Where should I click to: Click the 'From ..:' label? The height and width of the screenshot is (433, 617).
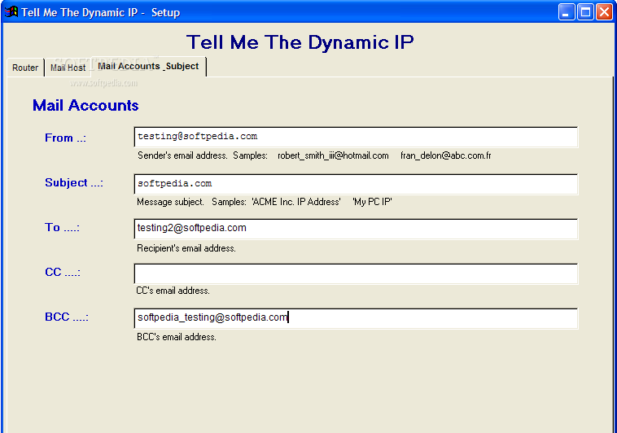pos(65,138)
